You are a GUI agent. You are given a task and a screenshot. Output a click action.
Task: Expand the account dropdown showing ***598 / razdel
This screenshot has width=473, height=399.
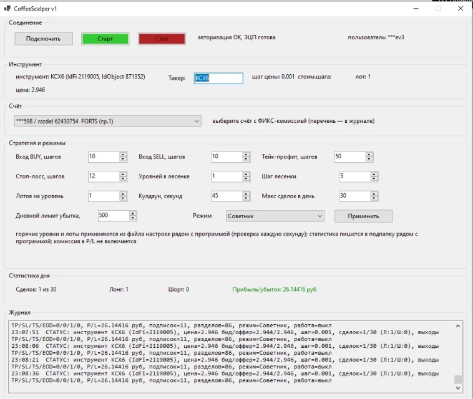[x=108, y=121]
